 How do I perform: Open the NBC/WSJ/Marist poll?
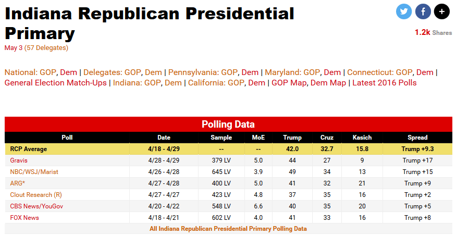(33, 172)
